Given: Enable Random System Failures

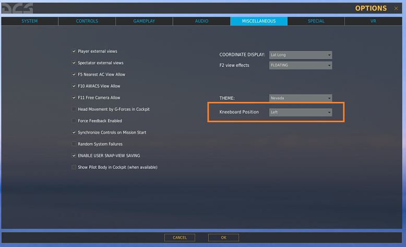Looking at the screenshot, I should pyautogui.click(x=74, y=144).
